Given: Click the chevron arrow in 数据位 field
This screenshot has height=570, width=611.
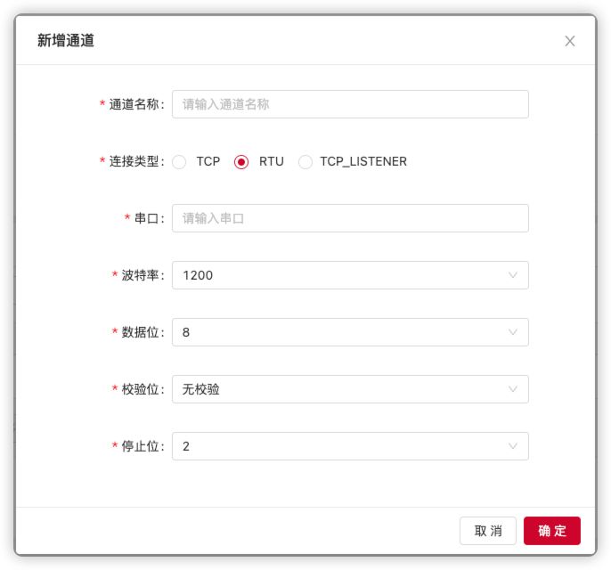Looking at the screenshot, I should pos(513,332).
